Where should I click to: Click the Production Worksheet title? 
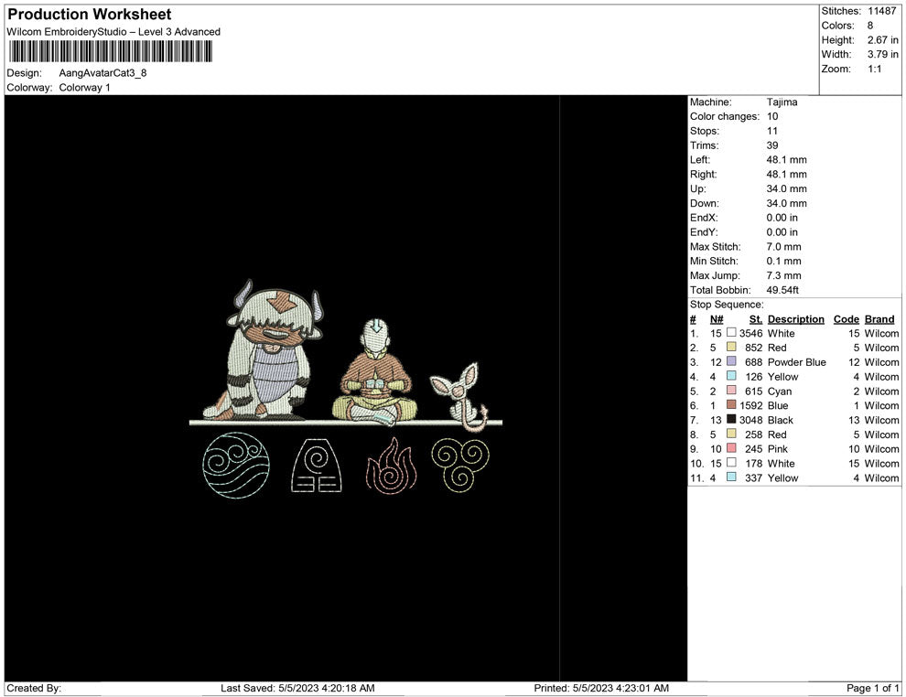(90, 15)
